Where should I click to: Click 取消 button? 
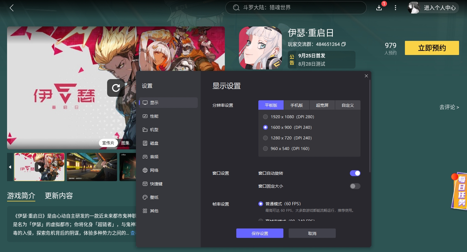click(312, 233)
